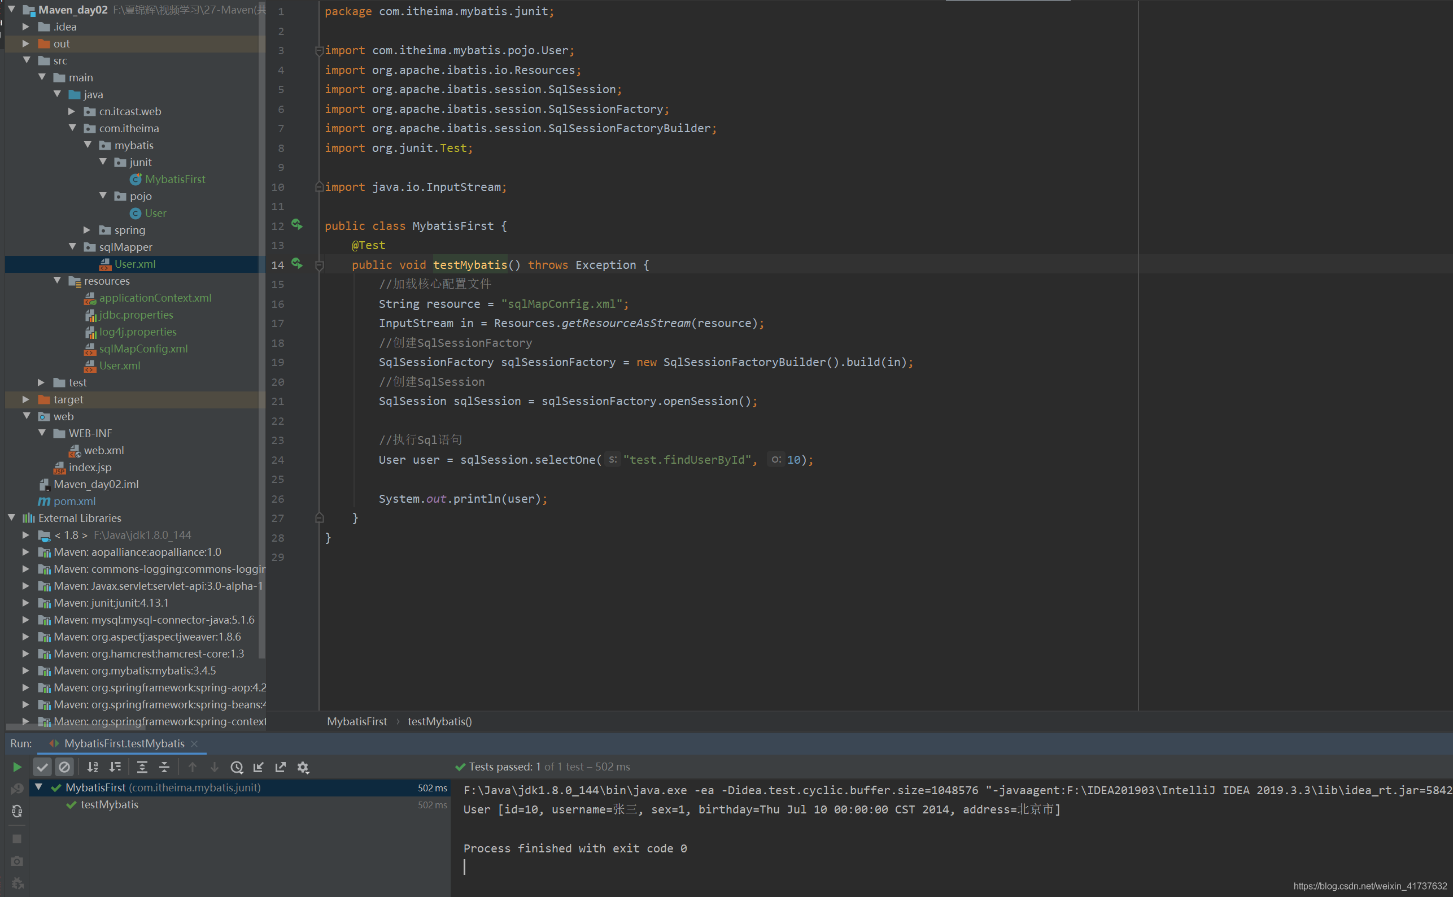Screen dimensions: 1453x897
Task: Fold the testMybatis method body
Action: pos(319,265)
